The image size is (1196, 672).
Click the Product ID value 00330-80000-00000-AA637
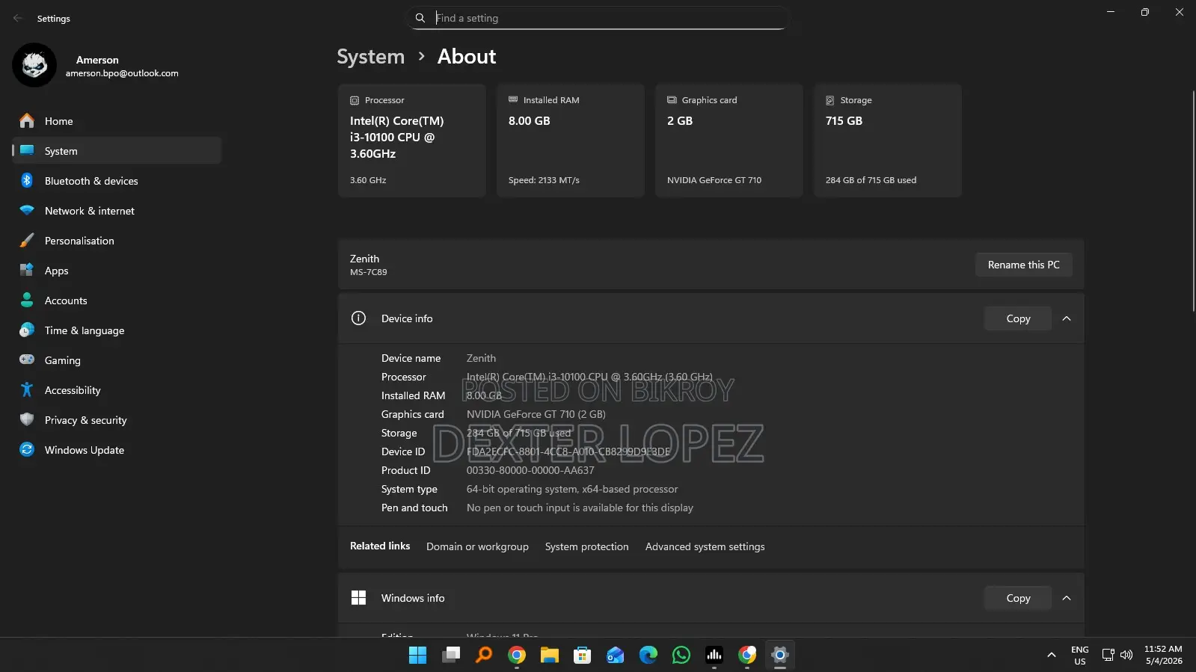[x=530, y=470]
